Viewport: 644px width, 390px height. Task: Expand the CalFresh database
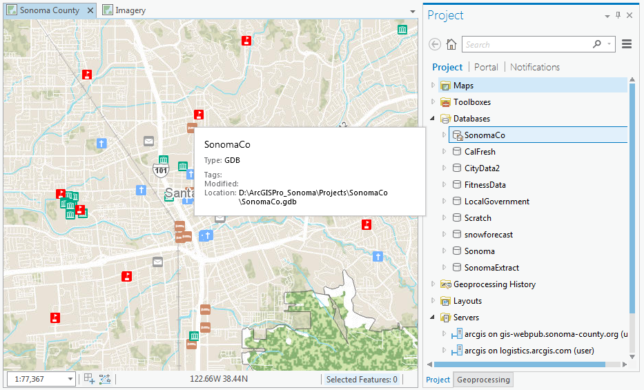tap(444, 151)
